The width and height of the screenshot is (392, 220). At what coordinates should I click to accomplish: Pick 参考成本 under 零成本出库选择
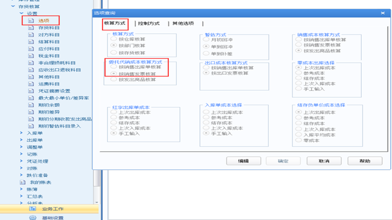pyautogui.click(x=298, y=73)
